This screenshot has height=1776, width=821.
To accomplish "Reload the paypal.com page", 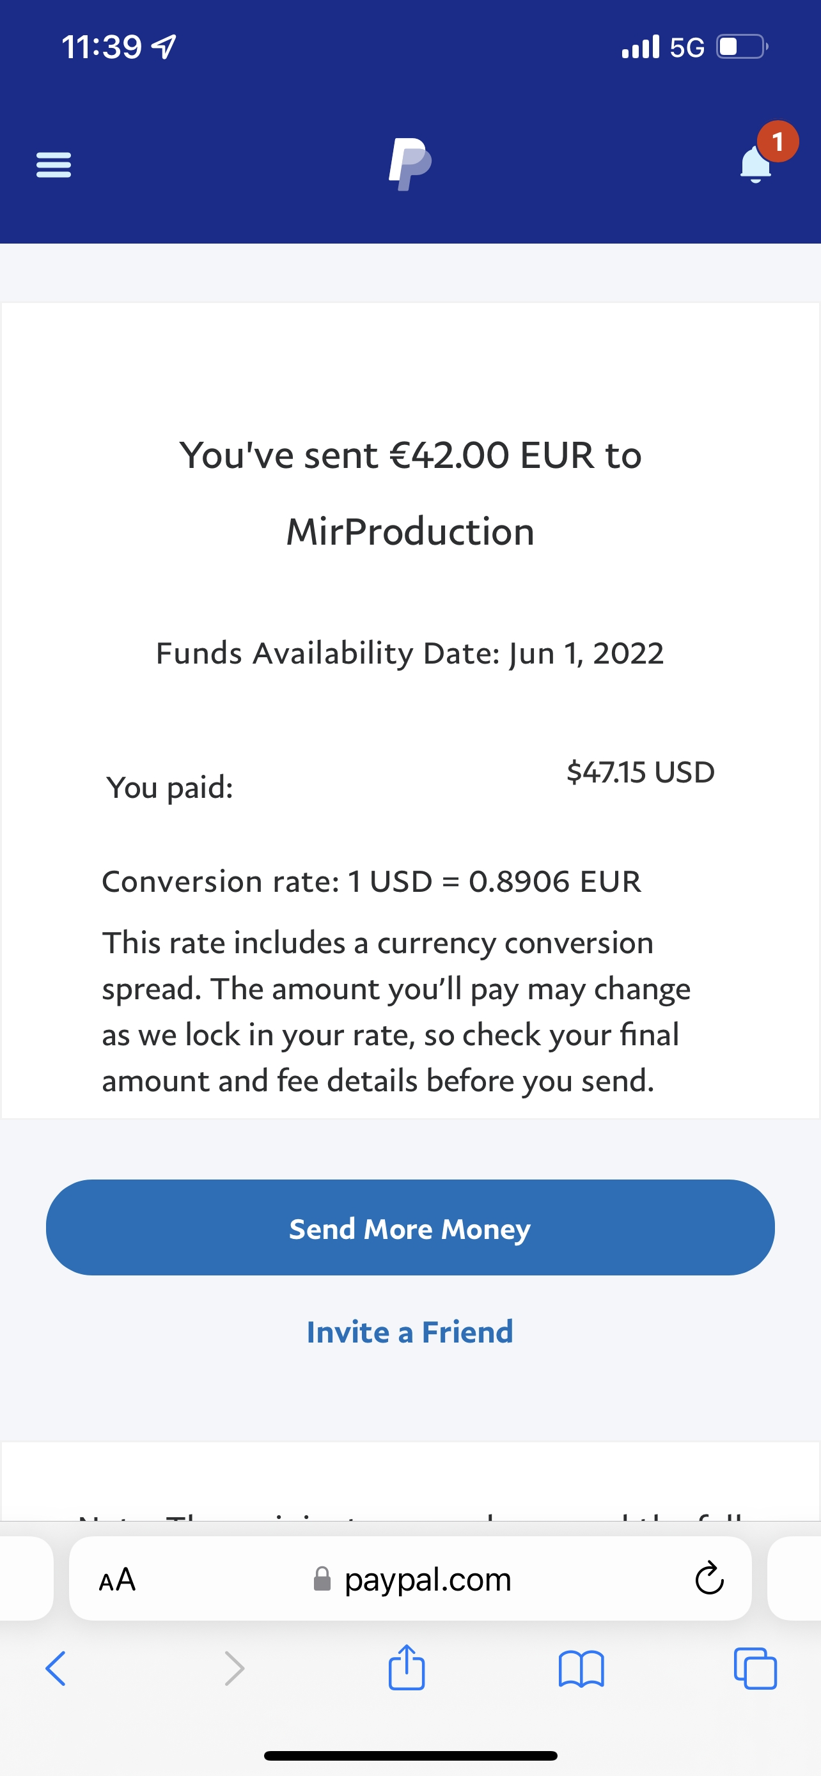I will coord(709,1579).
